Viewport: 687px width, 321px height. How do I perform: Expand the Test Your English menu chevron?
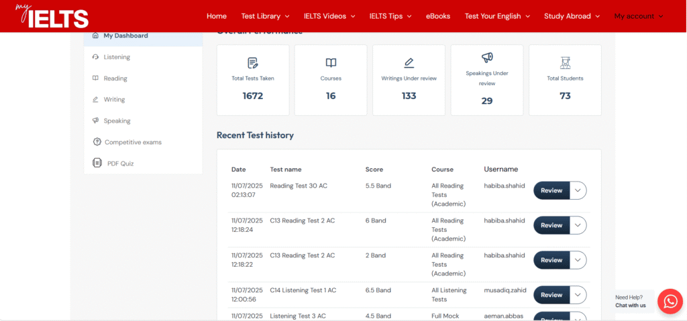[527, 16]
